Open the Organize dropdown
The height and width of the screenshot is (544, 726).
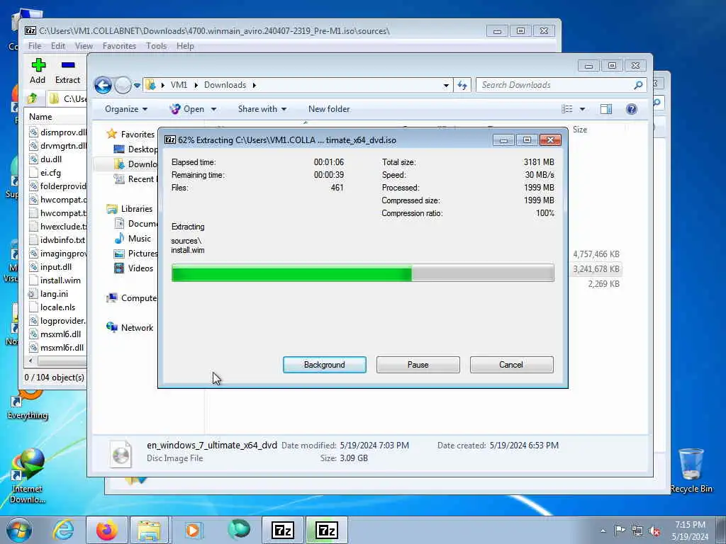[126, 109]
